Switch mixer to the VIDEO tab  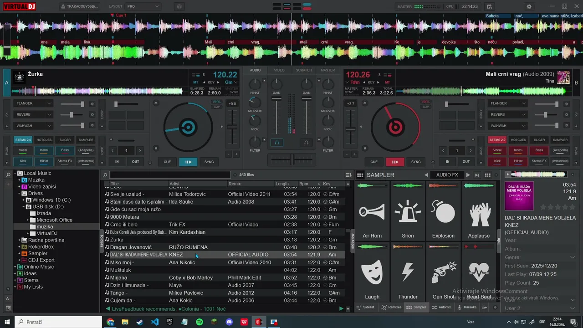pyautogui.click(x=279, y=70)
